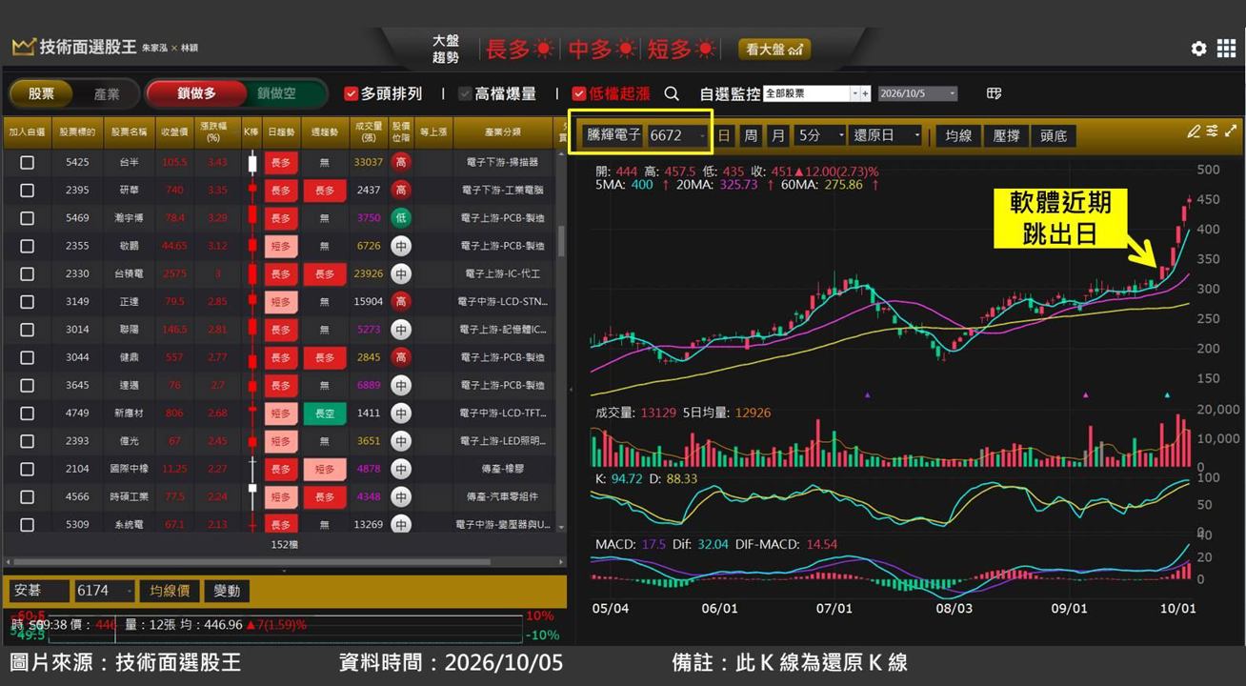Screen dimensions: 1246x686
Task: Switch to 股票 tab
Action: click(41, 93)
